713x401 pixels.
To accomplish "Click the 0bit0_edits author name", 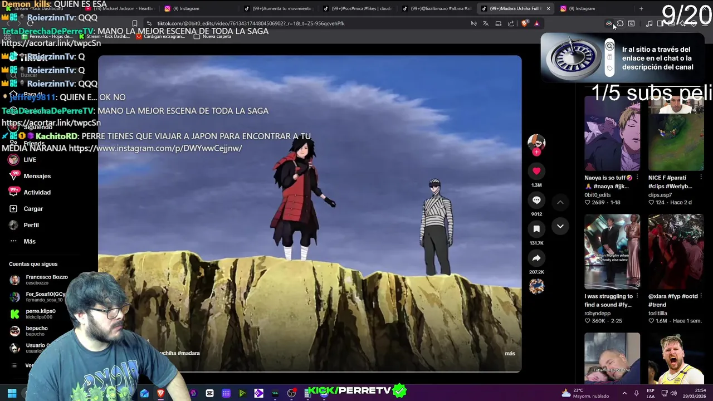I will tap(598, 195).
